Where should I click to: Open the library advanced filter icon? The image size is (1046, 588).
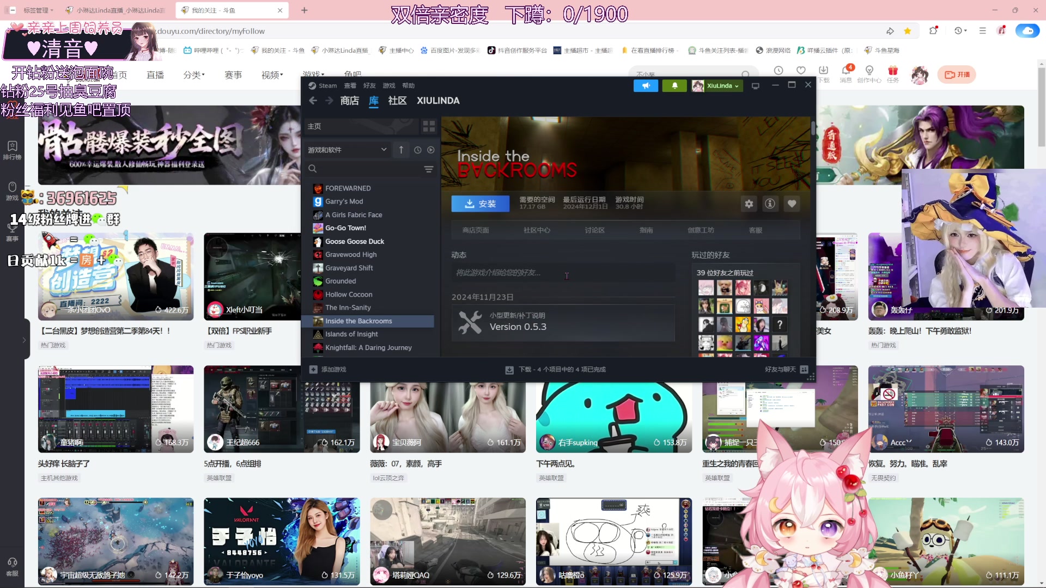[429, 169]
